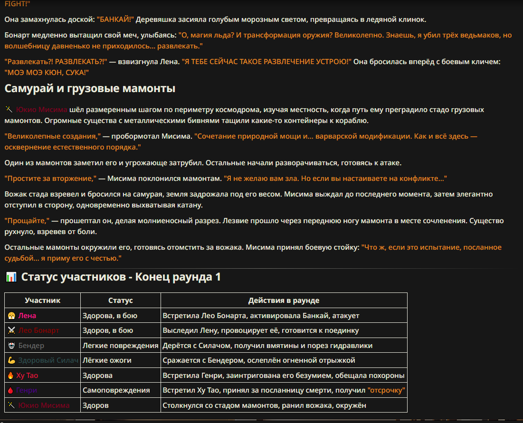Click the name Лео Бонарт in the table
The image size is (523, 423).
[x=38, y=330]
